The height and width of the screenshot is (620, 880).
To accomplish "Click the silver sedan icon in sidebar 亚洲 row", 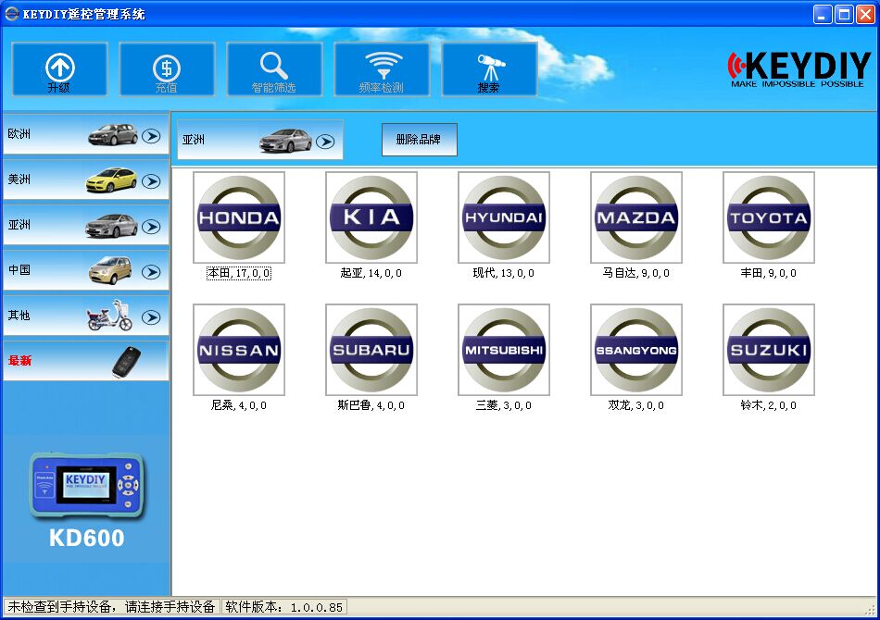I will click(x=111, y=226).
